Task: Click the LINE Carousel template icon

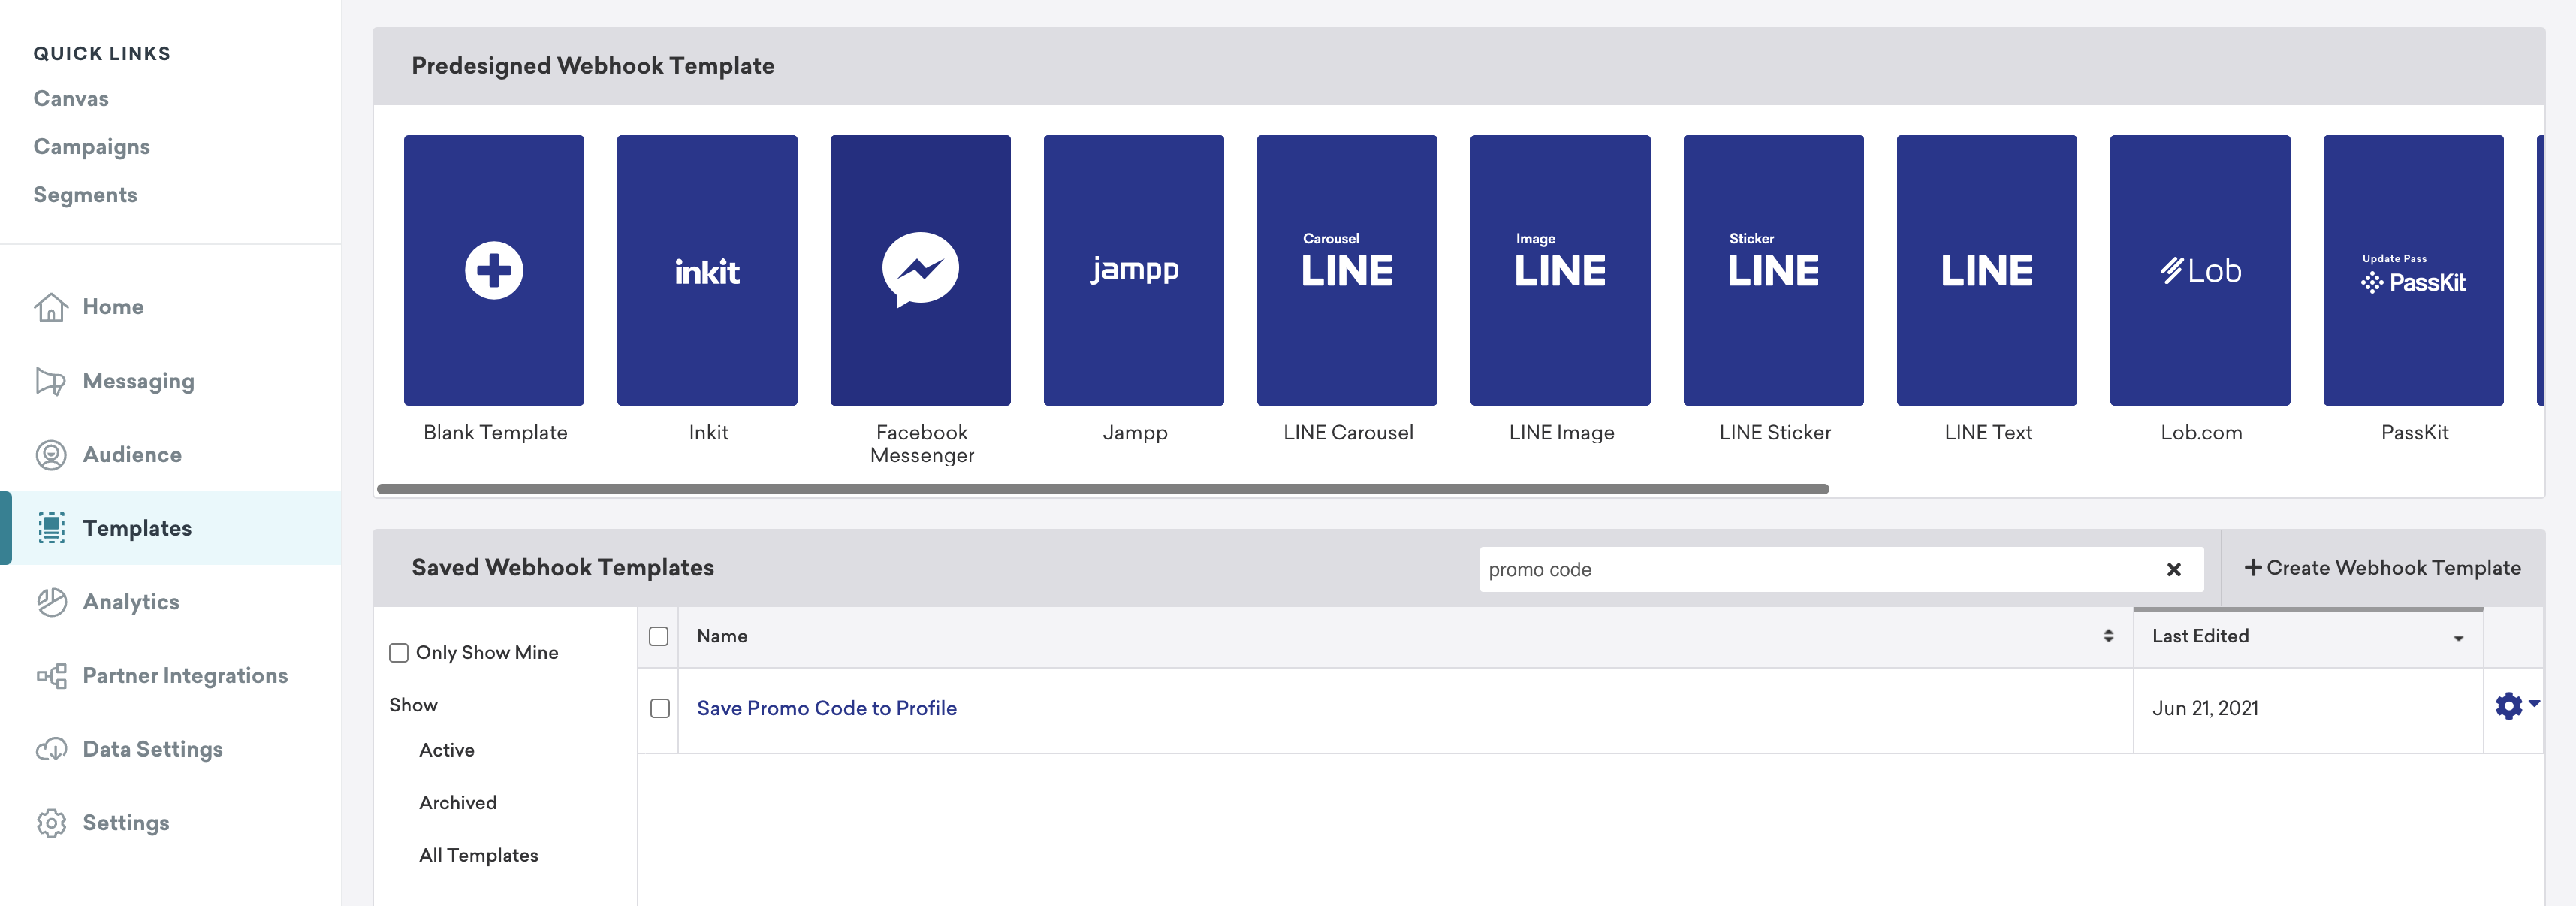Action: click(x=1347, y=268)
